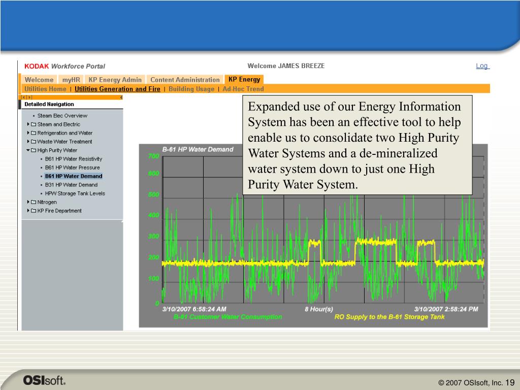Expand the KP Fire Department tree arrow
Image resolution: width=520 pixels, height=390 pixels.
point(28,210)
